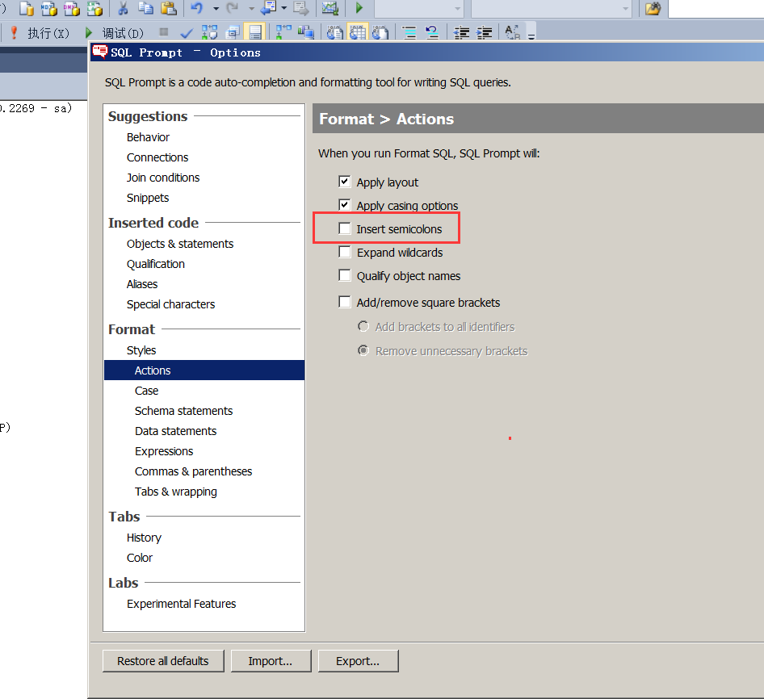
Task: Open the Undo history dropdown arrow
Action: (216, 8)
